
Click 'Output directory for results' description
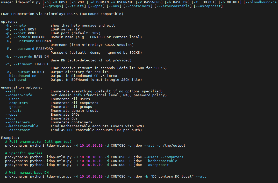pos(80,72)
